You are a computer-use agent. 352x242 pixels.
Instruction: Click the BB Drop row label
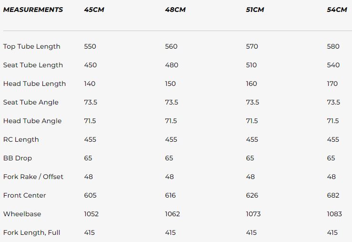coord(18,158)
